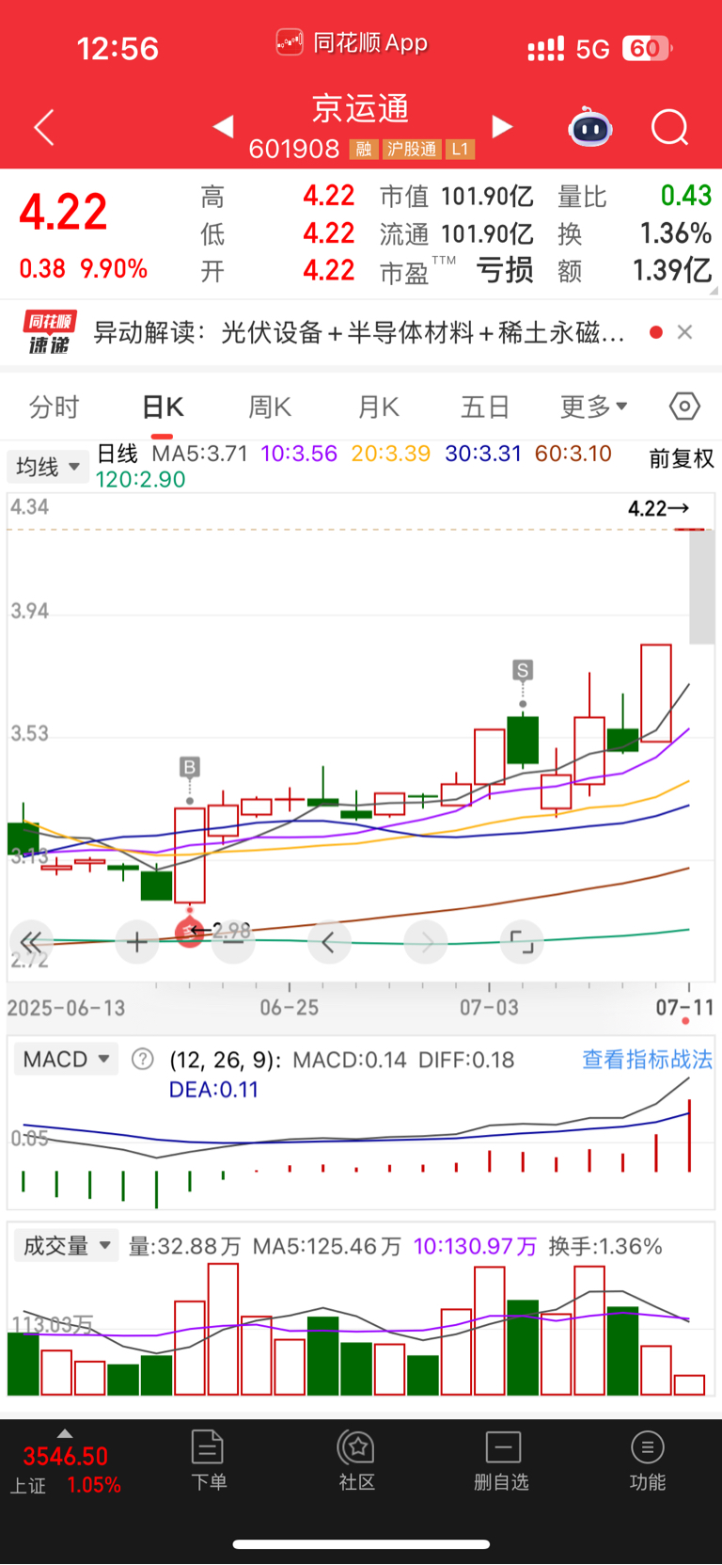Move chart left with chevron button
Image resolution: width=722 pixels, height=1565 pixels.
point(328,941)
